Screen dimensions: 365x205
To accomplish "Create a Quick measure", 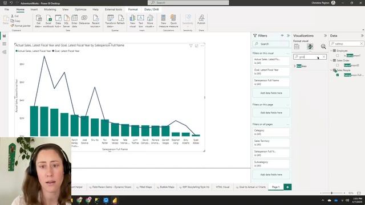I will pyautogui.click(x=173, y=21).
